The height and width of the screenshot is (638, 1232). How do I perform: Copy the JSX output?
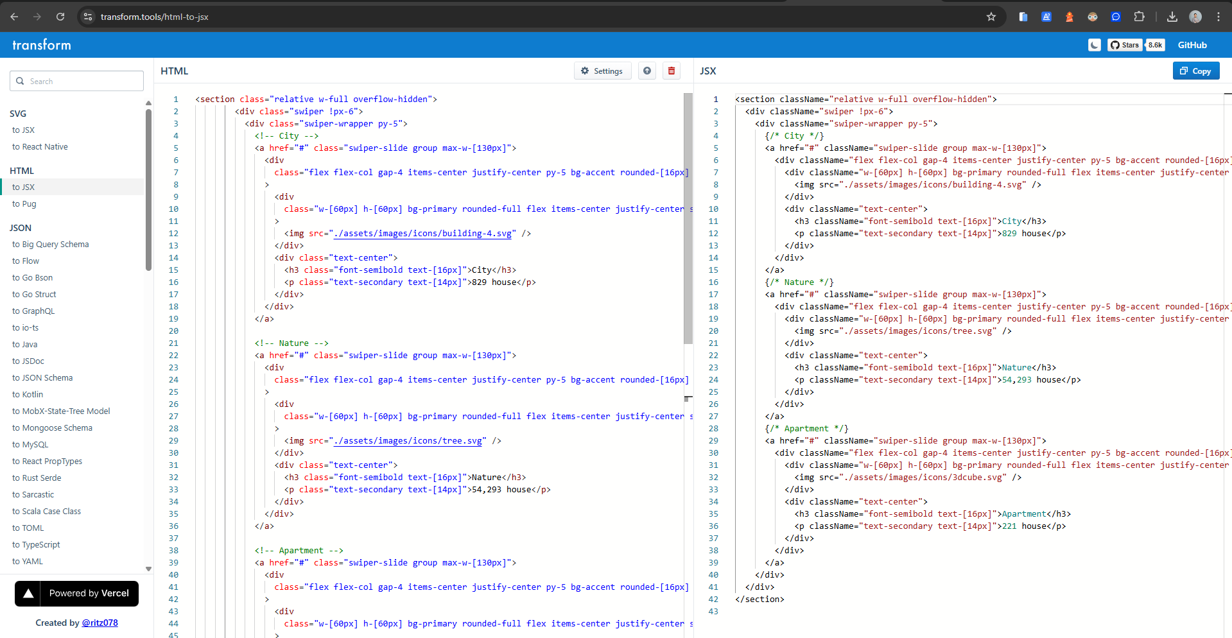[x=1195, y=71]
